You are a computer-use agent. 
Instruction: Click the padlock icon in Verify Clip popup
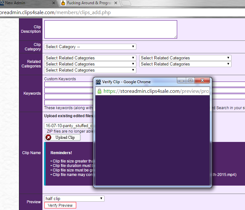[100, 91]
